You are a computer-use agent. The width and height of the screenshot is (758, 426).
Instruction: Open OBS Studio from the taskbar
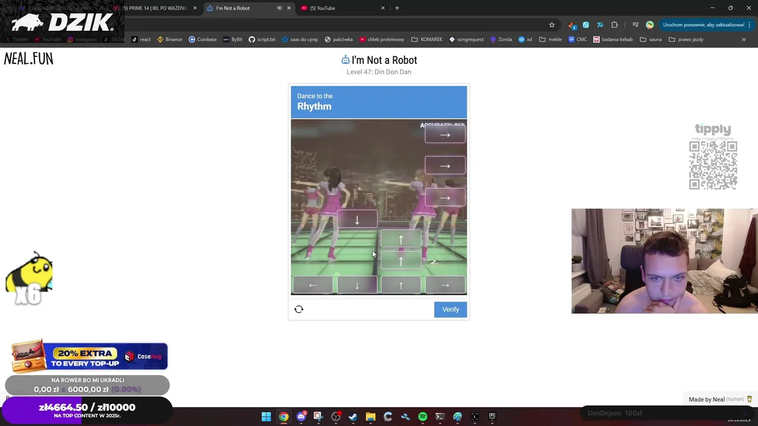point(336,417)
